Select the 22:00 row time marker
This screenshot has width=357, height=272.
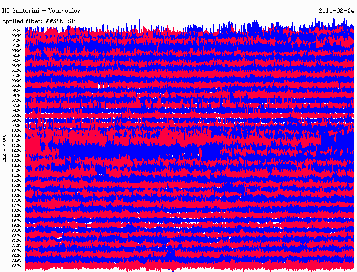pos(16,250)
